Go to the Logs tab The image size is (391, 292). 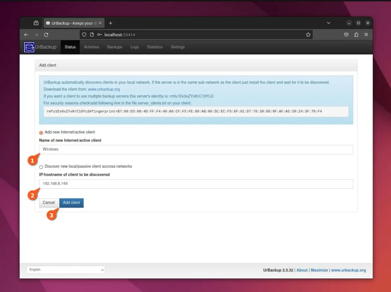[134, 47]
